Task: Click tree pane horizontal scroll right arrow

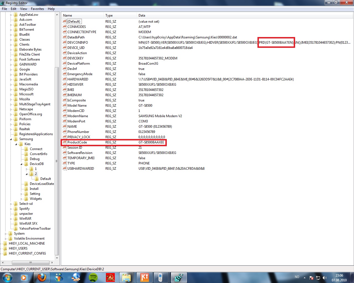Action: pyautogui.click(x=52, y=263)
